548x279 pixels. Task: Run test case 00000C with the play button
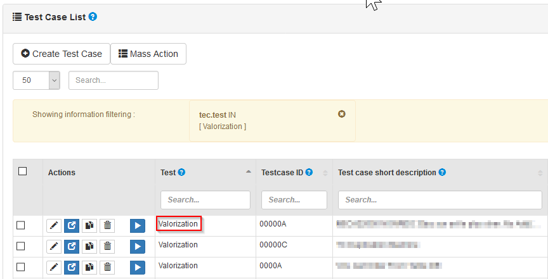click(x=138, y=247)
